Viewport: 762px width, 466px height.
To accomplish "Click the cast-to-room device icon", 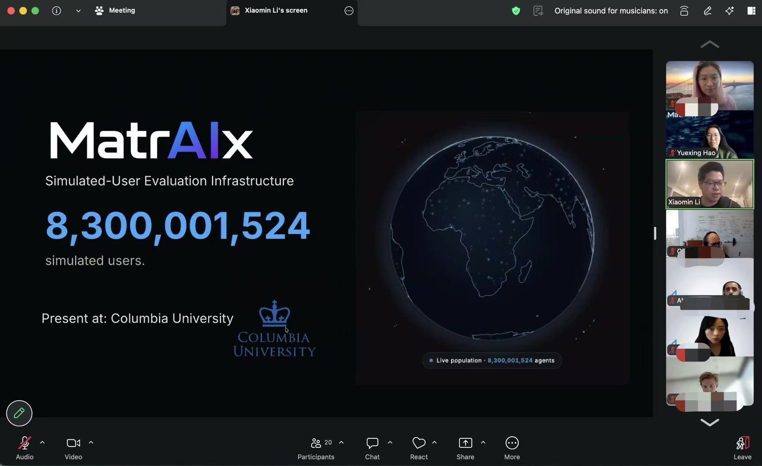I will [684, 11].
